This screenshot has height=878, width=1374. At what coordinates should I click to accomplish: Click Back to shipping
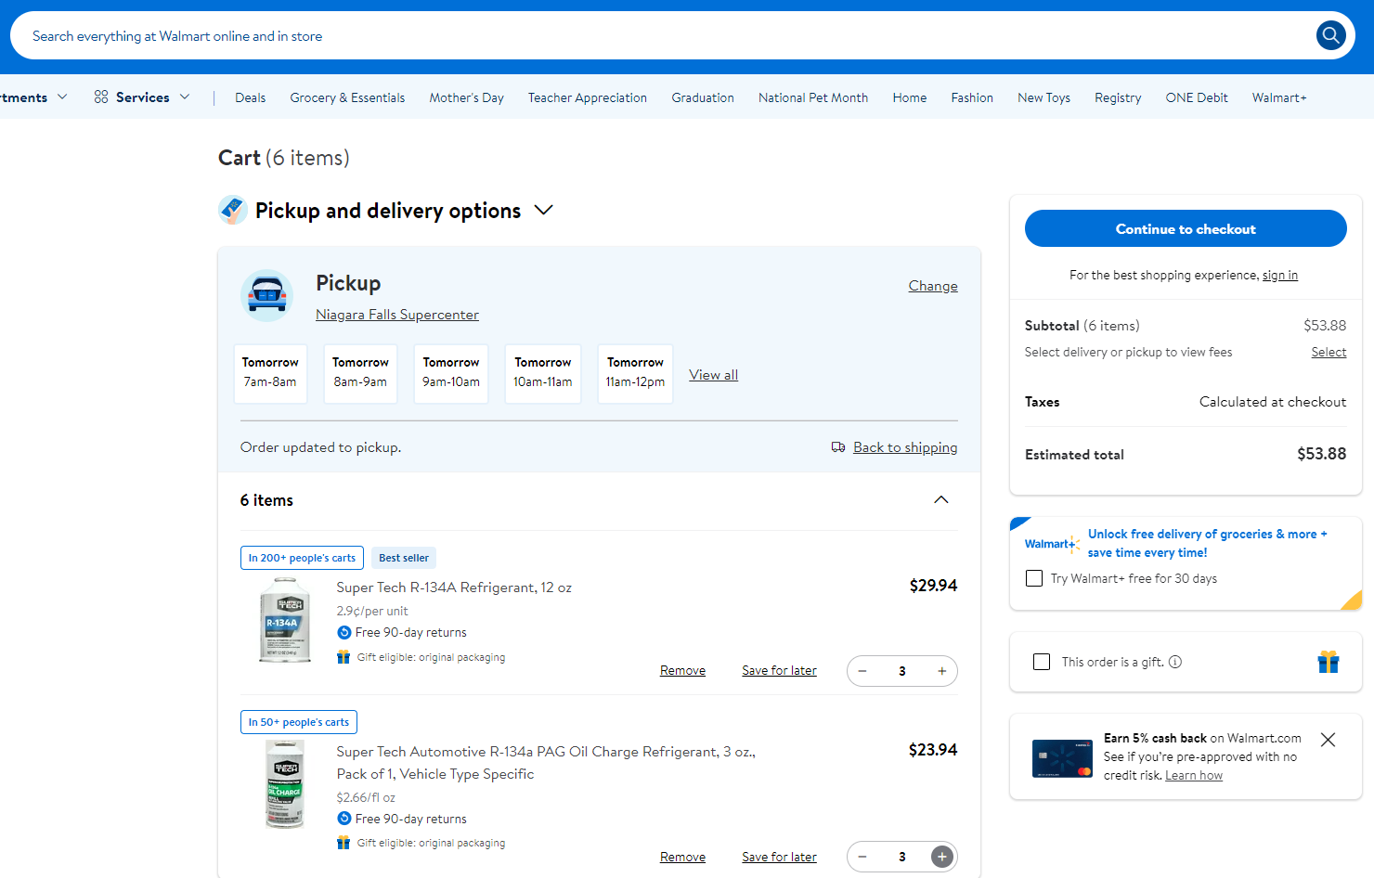905,447
